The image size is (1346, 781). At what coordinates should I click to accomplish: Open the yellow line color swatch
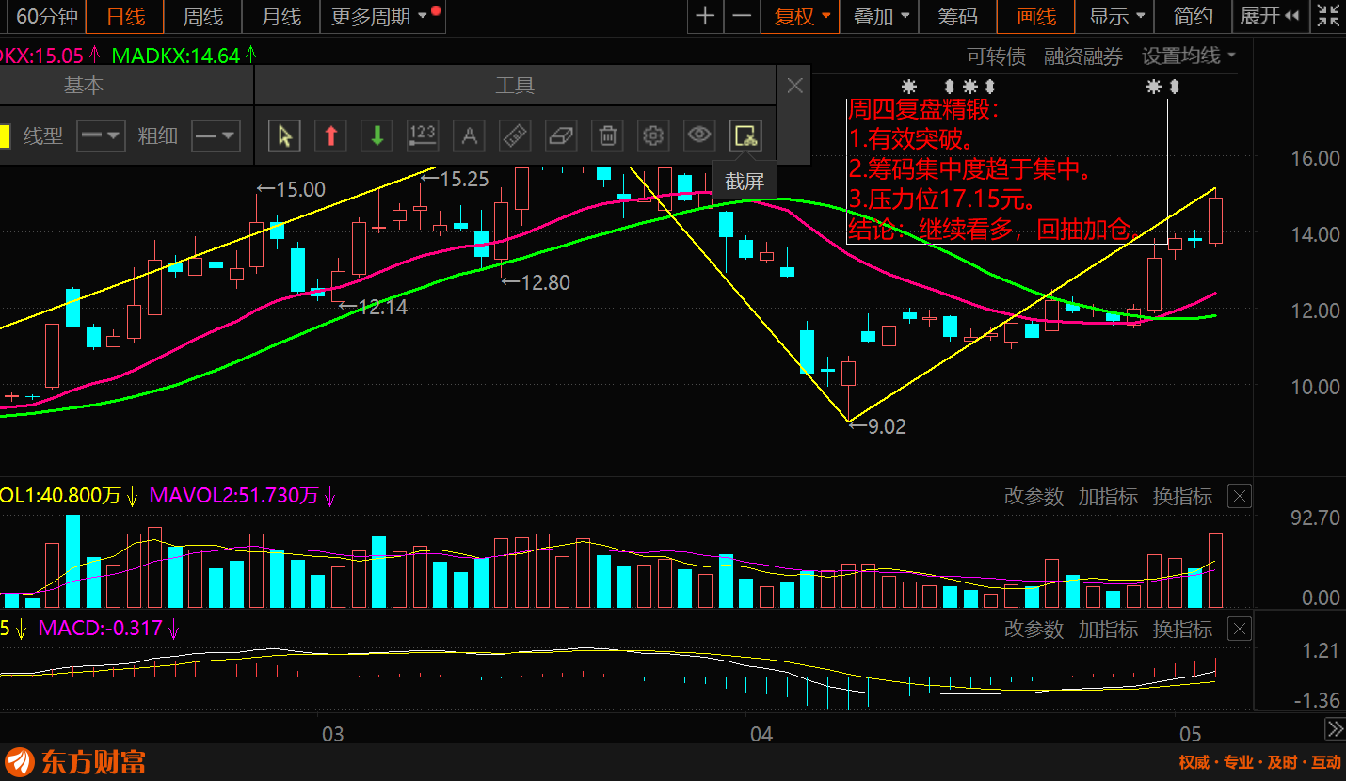pos(4,135)
